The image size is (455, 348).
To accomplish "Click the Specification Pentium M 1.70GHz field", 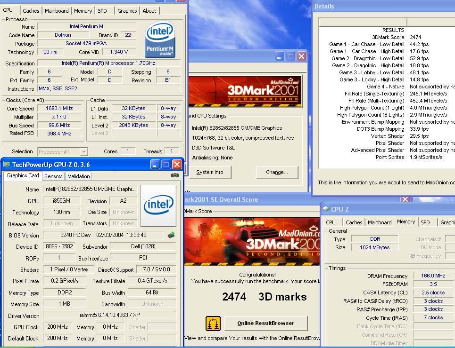I will point(109,63).
